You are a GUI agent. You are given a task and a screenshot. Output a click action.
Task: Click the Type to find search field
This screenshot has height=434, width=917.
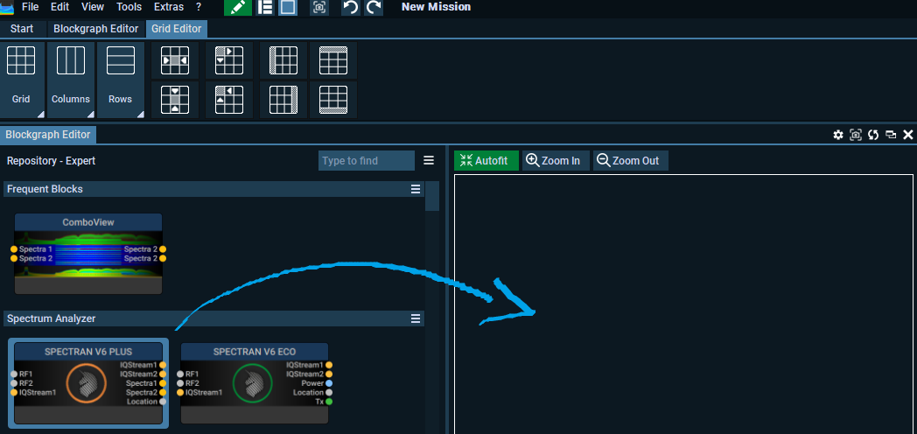tap(366, 160)
